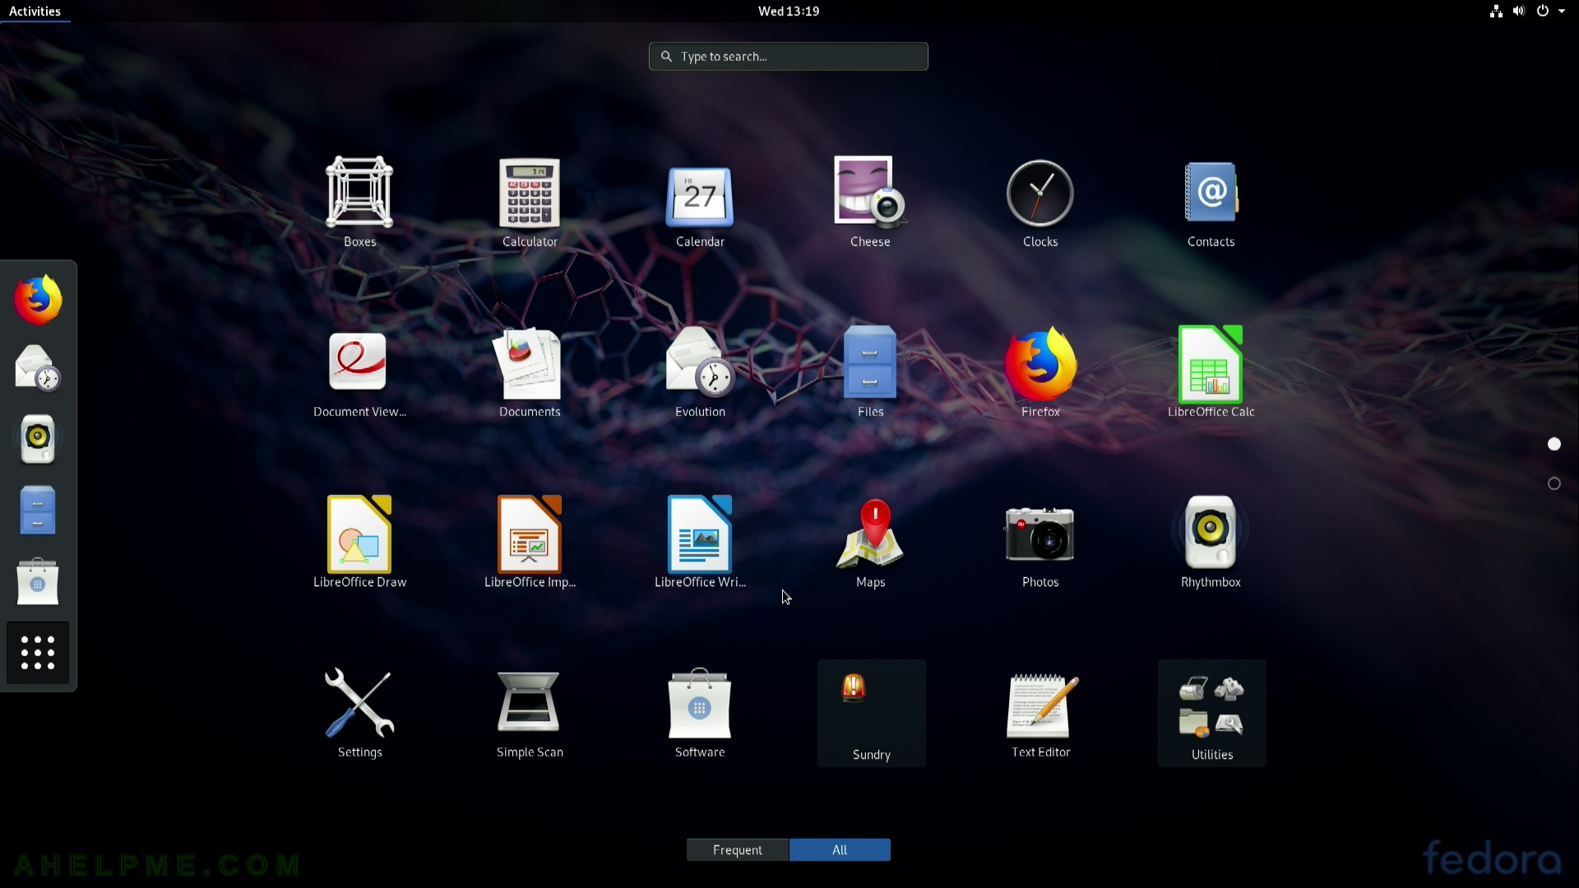Viewport: 1579px width, 888px height.
Task: Go to first app page indicator
Action: [1554, 444]
